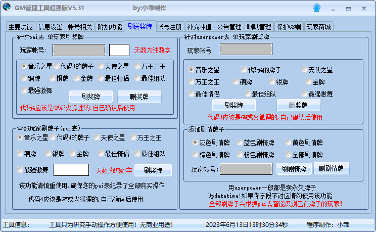Viewport: 376px width, 232px height.
Task: Select 最佳组队 in 全部玩家刷牌子 group
Action: (x=150, y=154)
